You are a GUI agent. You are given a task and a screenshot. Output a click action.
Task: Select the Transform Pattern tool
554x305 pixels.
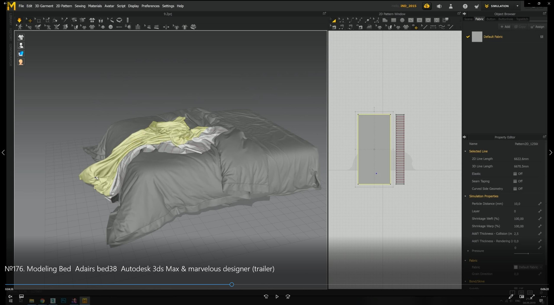(333, 20)
